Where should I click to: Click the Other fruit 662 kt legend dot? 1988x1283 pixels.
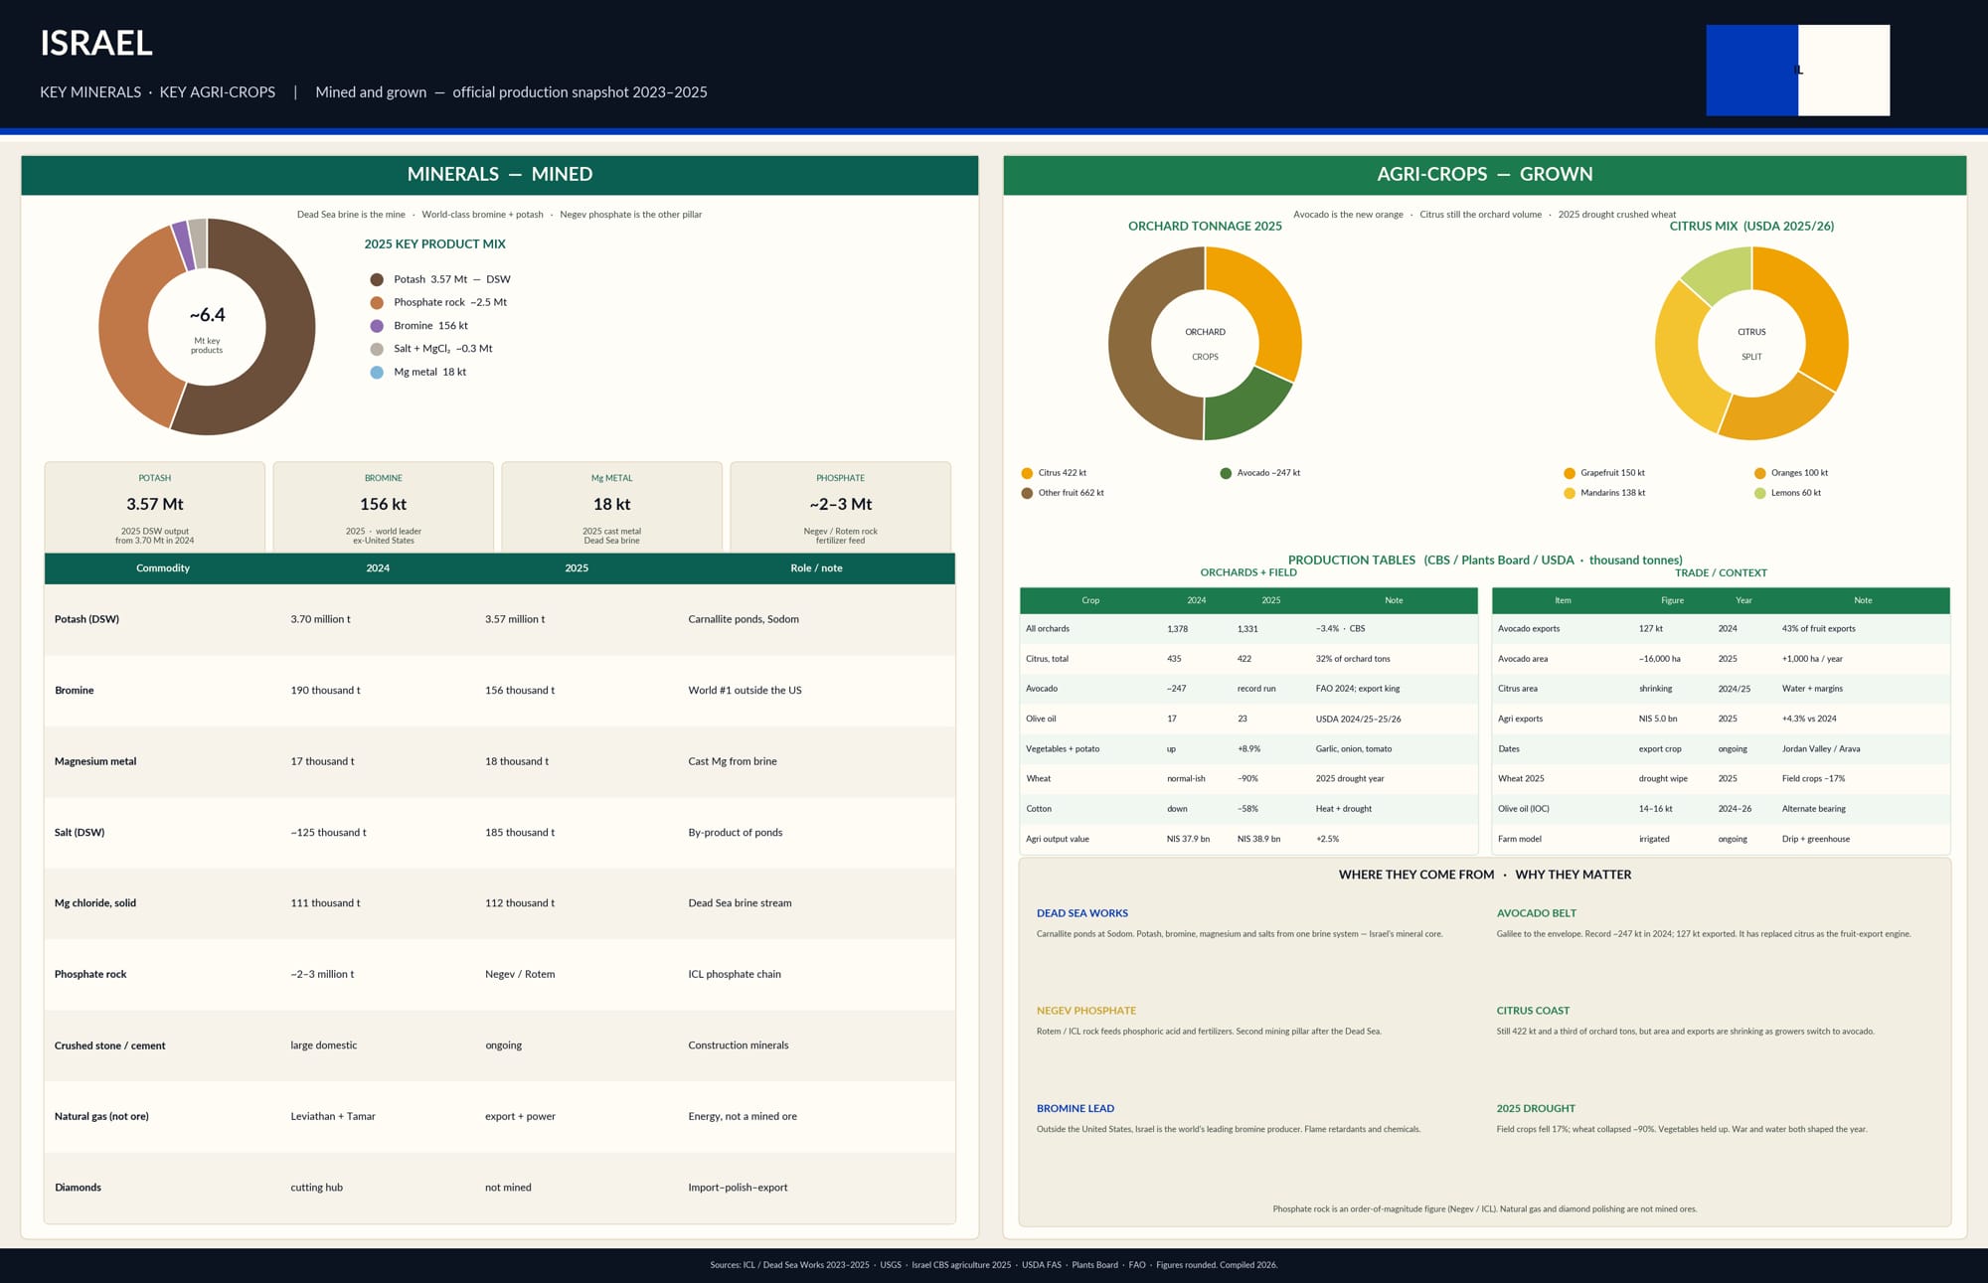click(1027, 493)
